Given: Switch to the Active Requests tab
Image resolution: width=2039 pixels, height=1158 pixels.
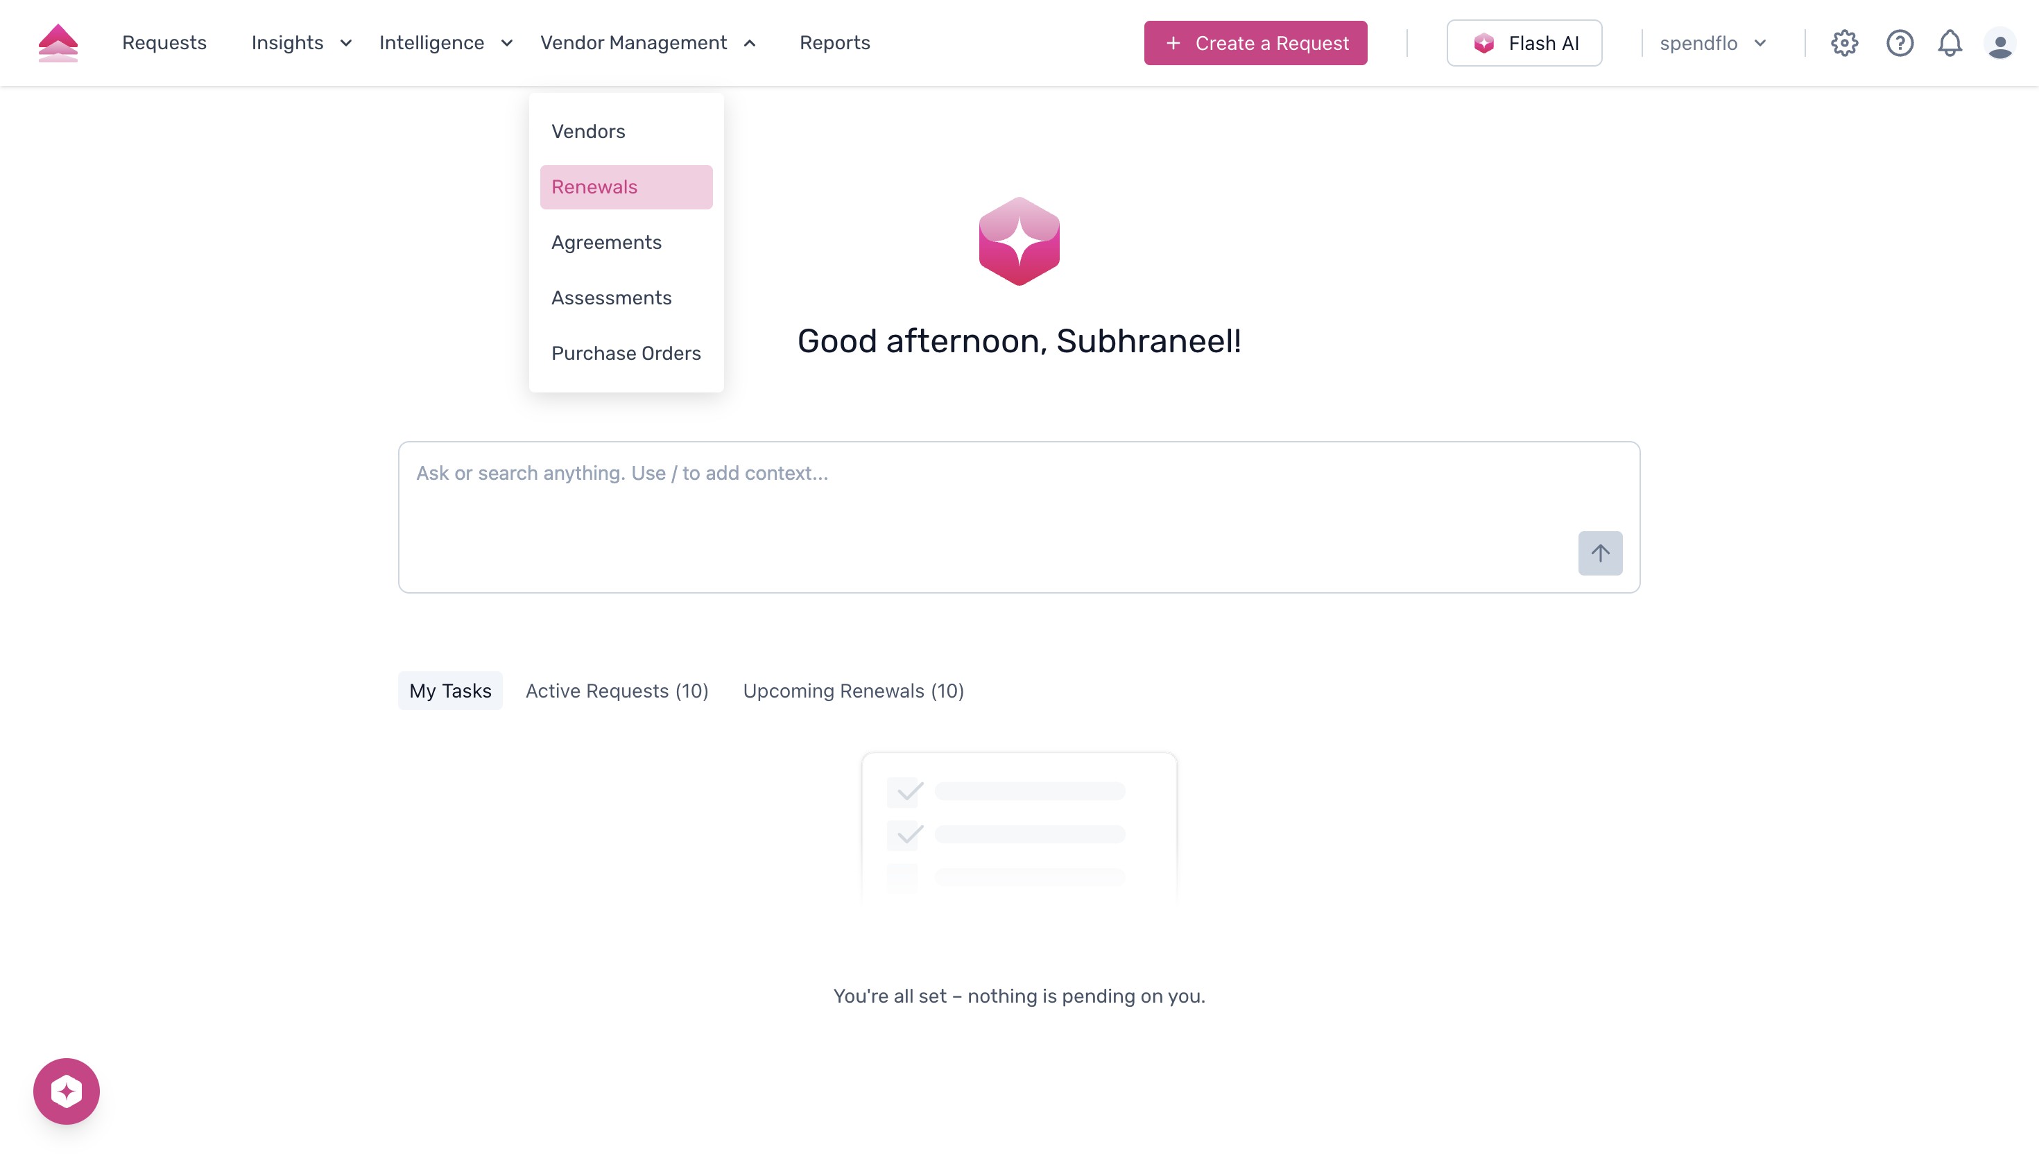Looking at the screenshot, I should 617,691.
